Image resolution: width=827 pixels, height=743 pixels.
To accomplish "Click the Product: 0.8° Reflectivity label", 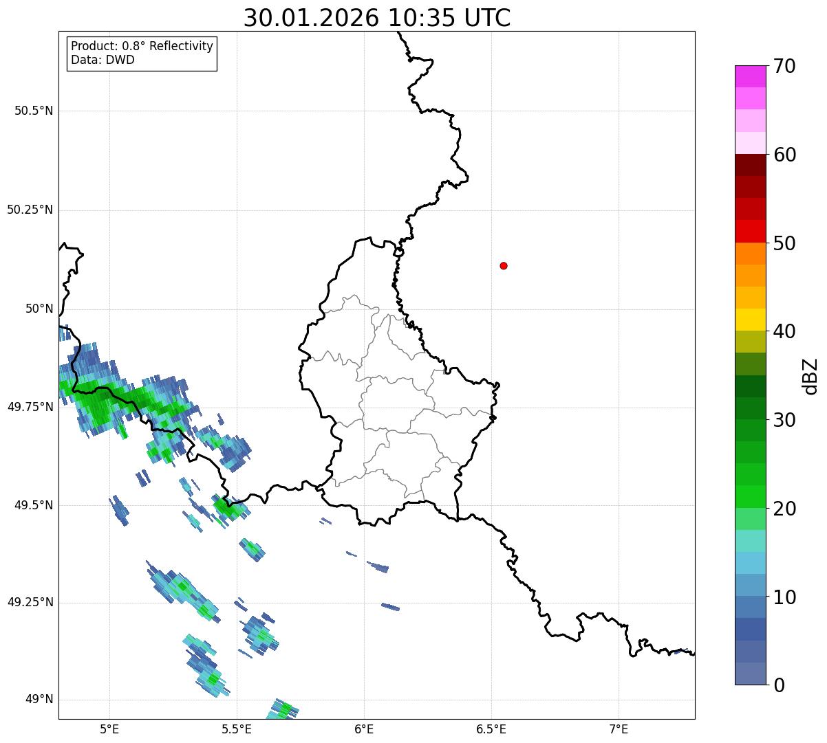I will click(142, 46).
